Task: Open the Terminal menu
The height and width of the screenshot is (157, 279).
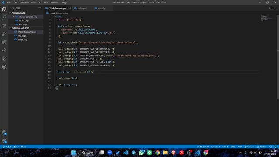Action: coord(55,3)
